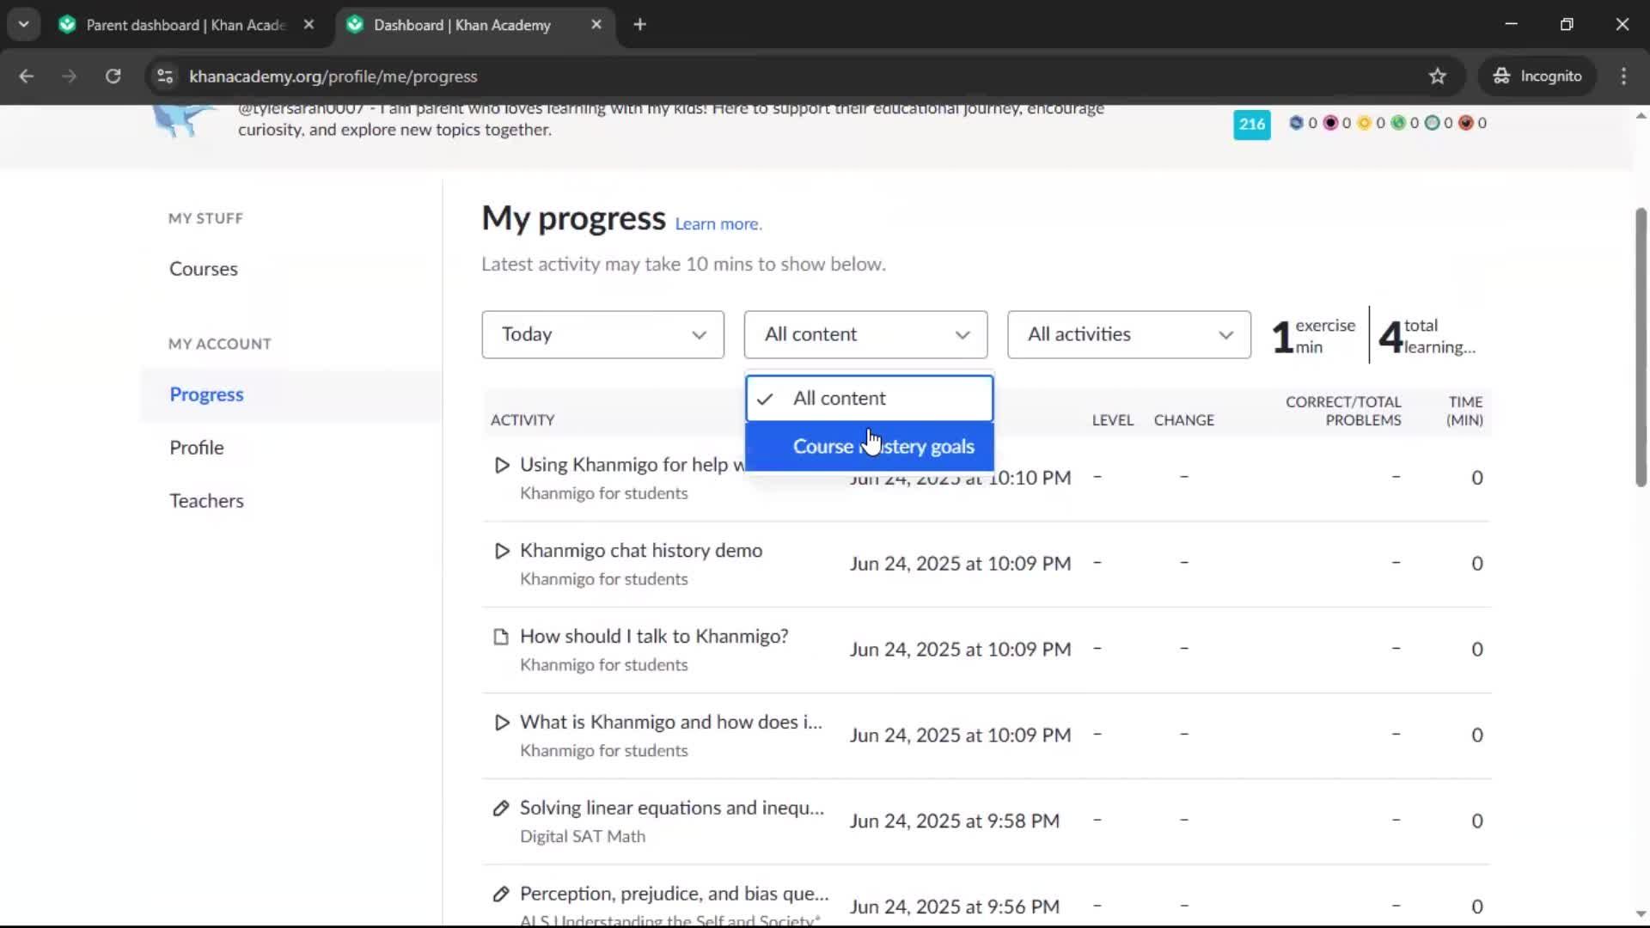Screen dimensions: 1650x928
Task: Open What is Khanmigo activity
Action: click(x=671, y=723)
